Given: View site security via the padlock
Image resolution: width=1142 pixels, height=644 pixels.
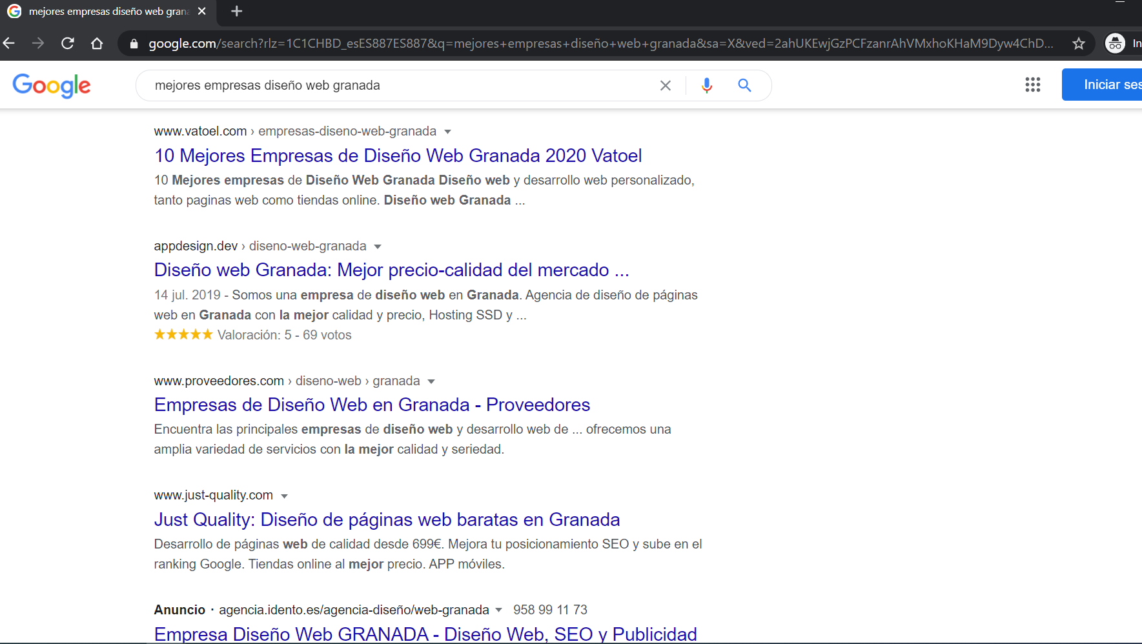Looking at the screenshot, I should click(134, 44).
